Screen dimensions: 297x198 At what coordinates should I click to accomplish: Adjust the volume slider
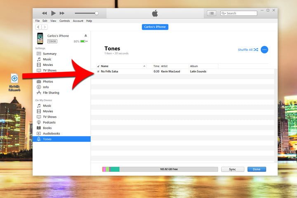pos(97,13)
